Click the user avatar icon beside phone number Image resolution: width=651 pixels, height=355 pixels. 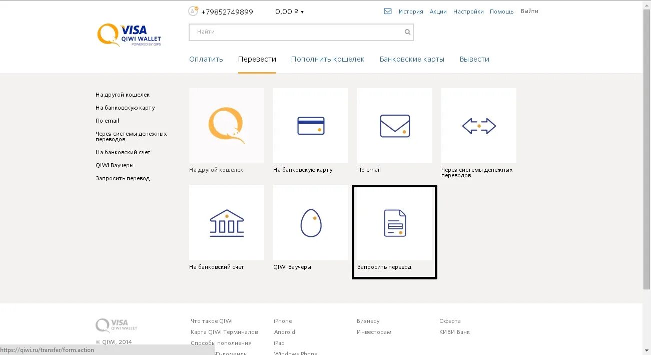(193, 11)
